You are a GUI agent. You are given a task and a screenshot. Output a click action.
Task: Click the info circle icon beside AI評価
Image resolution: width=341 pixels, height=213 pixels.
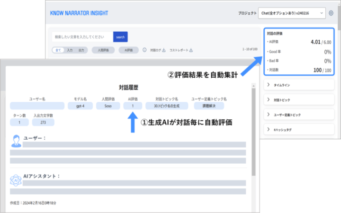point(144,50)
